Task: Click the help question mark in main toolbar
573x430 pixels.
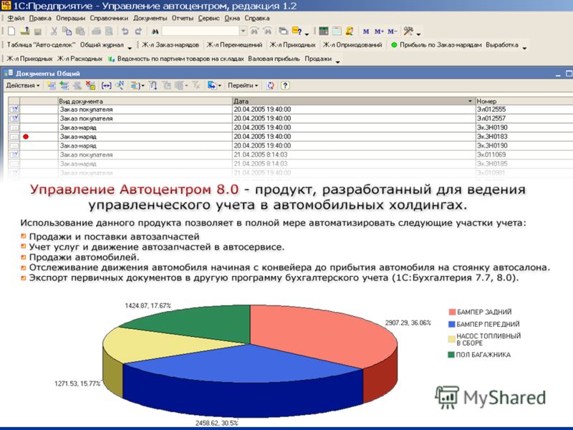Action: pos(297,31)
